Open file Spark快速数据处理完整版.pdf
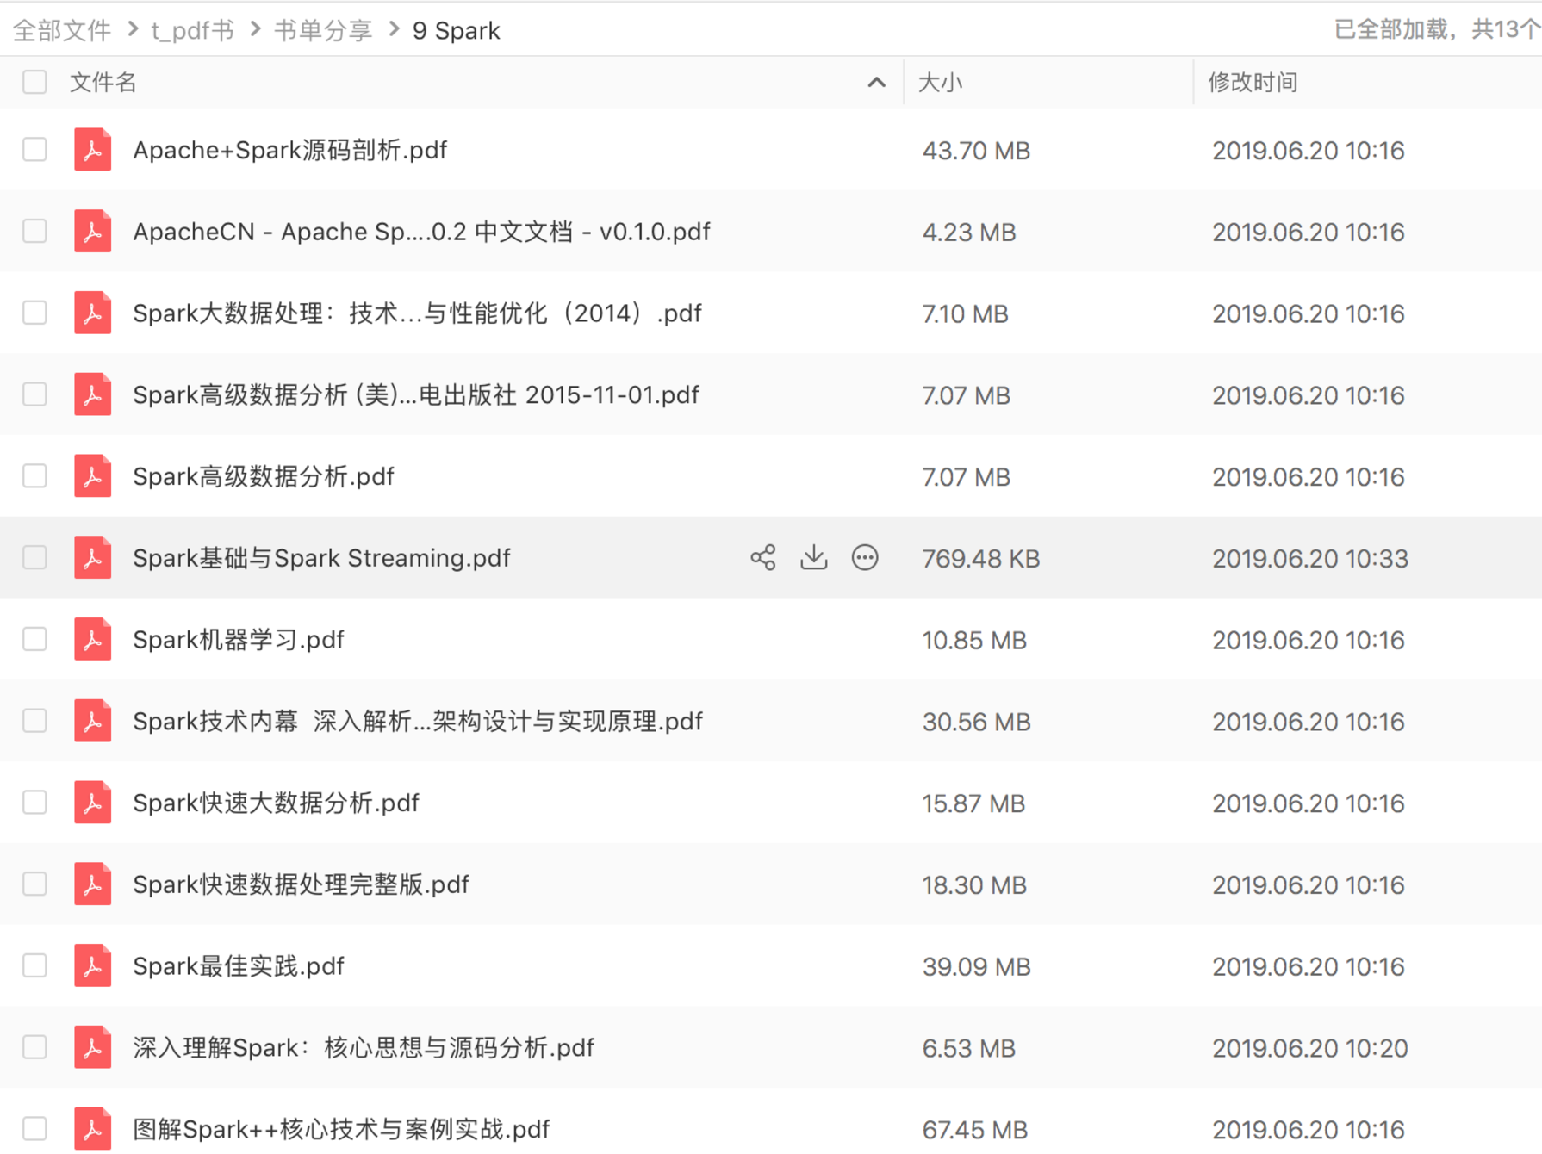This screenshot has height=1154, width=1542. coord(302,884)
